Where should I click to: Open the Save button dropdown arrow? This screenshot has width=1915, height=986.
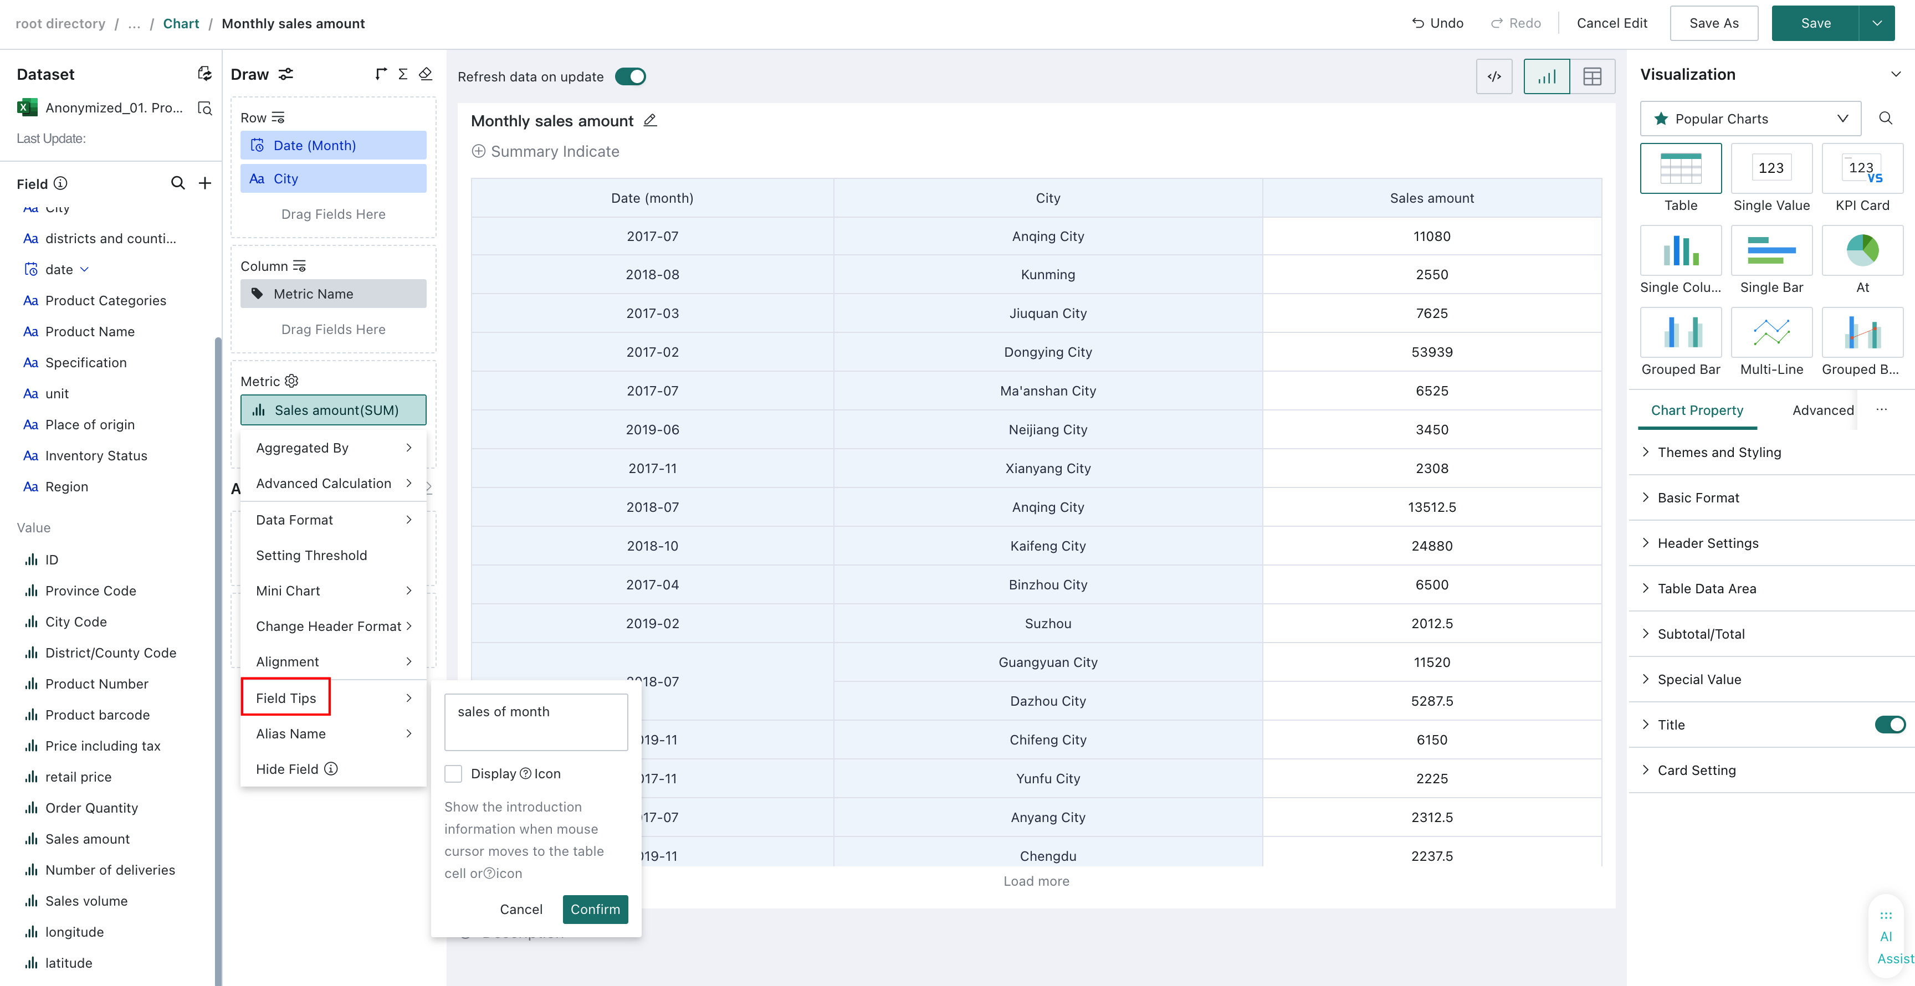click(x=1877, y=23)
